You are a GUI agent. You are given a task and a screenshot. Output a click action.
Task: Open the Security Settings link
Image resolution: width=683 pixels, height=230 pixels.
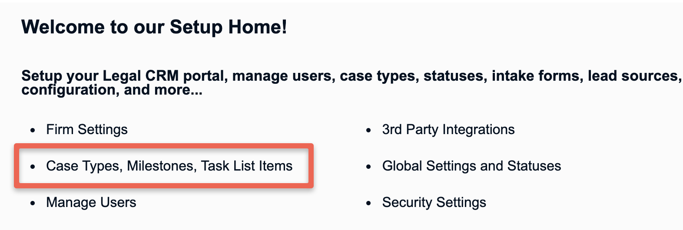(434, 202)
